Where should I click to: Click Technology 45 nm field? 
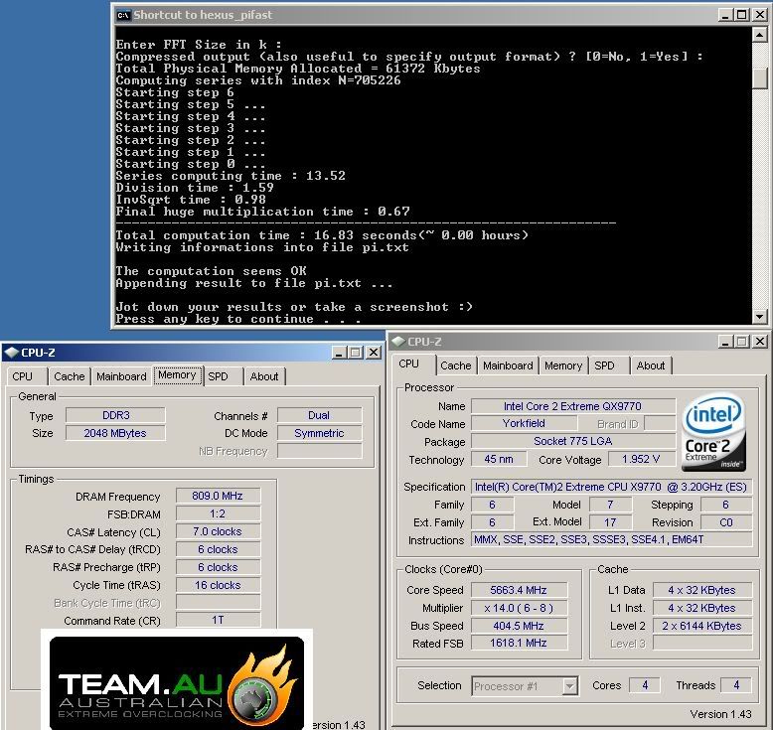point(499,459)
